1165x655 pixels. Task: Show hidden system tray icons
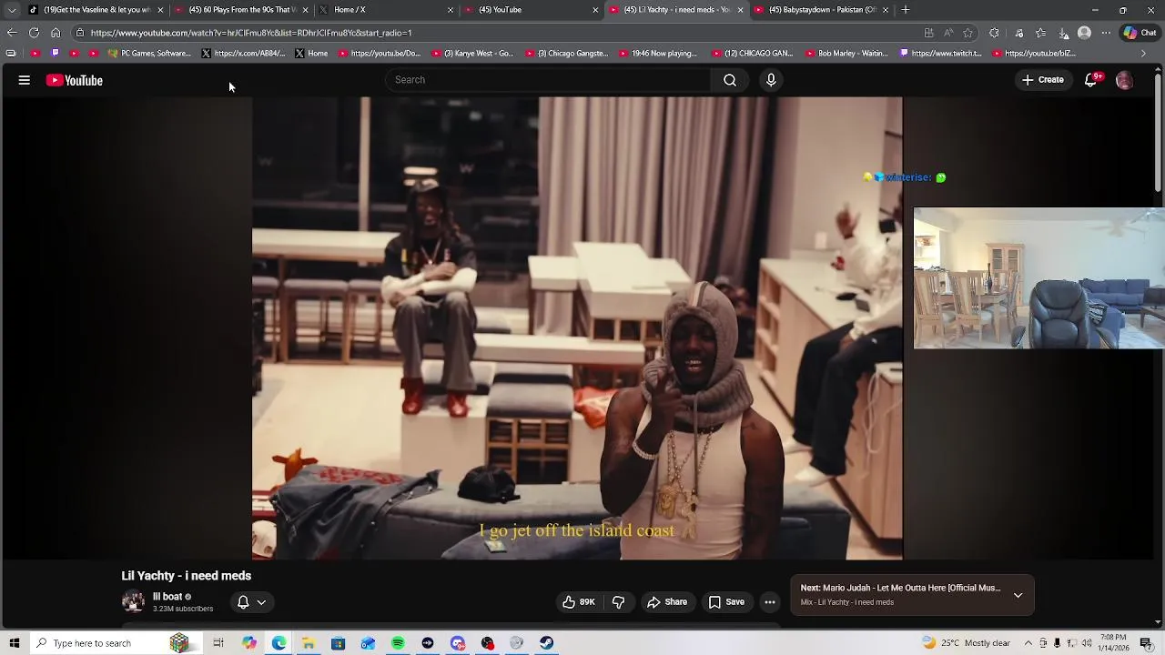[x=1028, y=643]
